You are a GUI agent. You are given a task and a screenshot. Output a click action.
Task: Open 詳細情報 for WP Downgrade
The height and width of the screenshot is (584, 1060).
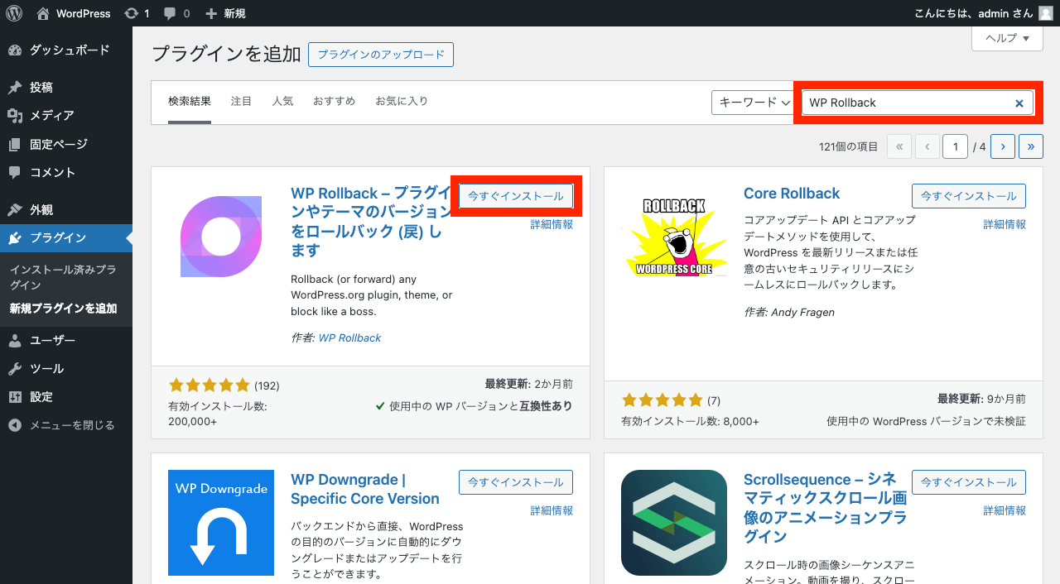pyautogui.click(x=552, y=510)
